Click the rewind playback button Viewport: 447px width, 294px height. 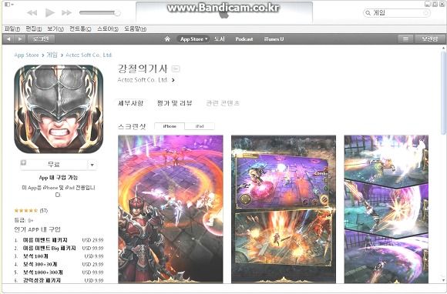tap(32, 12)
